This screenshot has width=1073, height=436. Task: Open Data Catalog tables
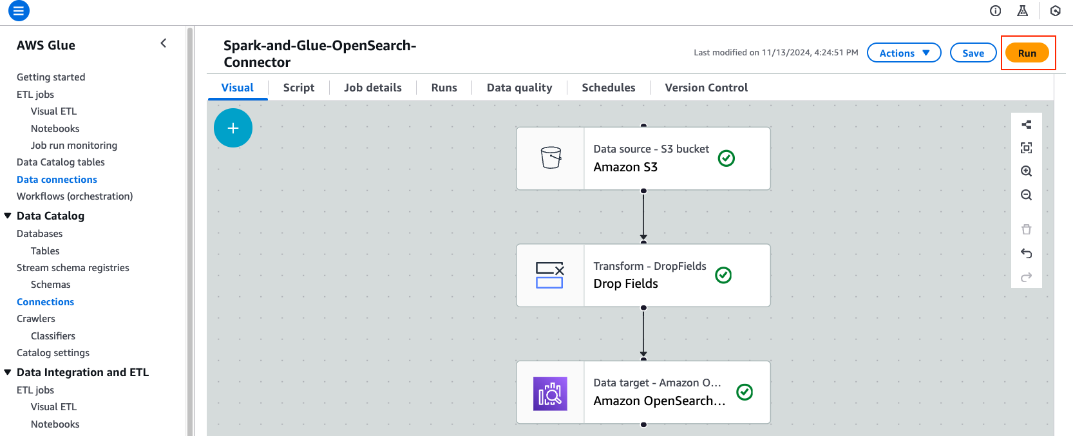(x=61, y=162)
